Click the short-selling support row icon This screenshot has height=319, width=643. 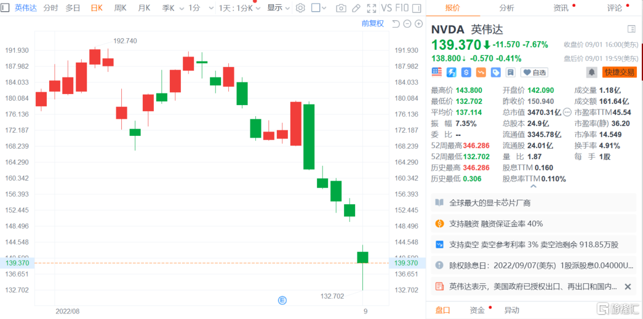[439, 245]
